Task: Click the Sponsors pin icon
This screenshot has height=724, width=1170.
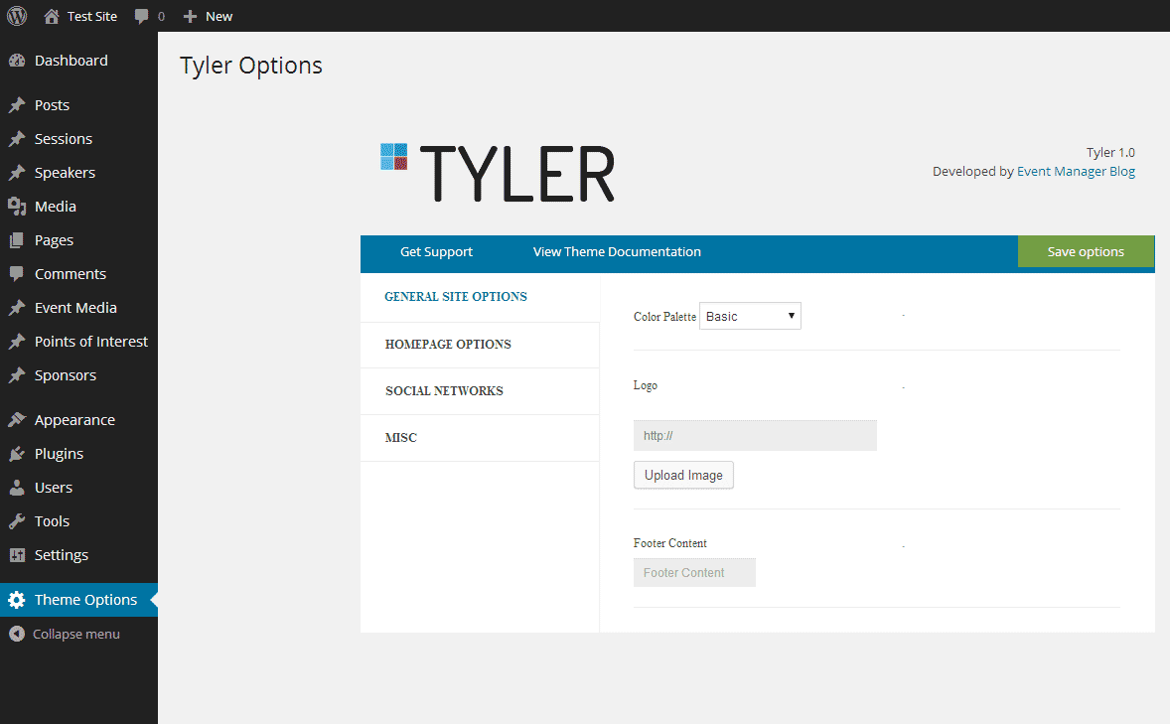Action: [x=17, y=375]
